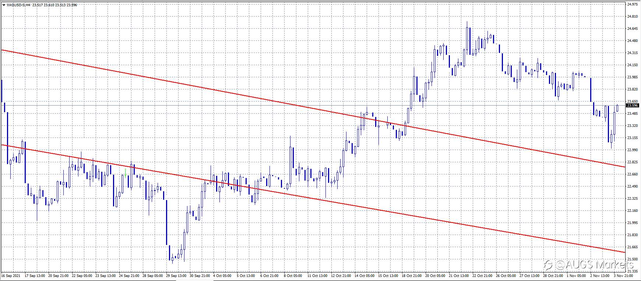The height and width of the screenshot is (281, 641).
Task: Click the 16 Sep 2021 date label
Action: 10,275
